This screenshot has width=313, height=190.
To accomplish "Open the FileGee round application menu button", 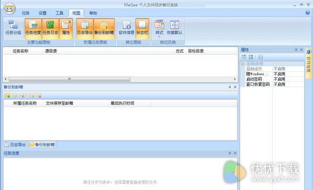I will click(x=9, y=9).
